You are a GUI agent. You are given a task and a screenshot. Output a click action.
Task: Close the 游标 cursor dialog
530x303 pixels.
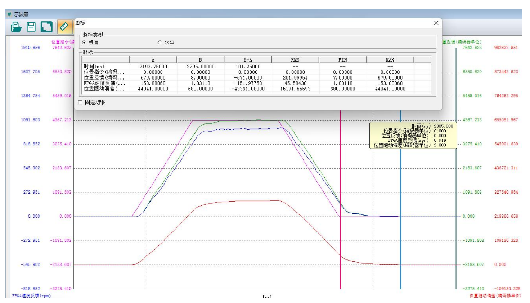436,23
